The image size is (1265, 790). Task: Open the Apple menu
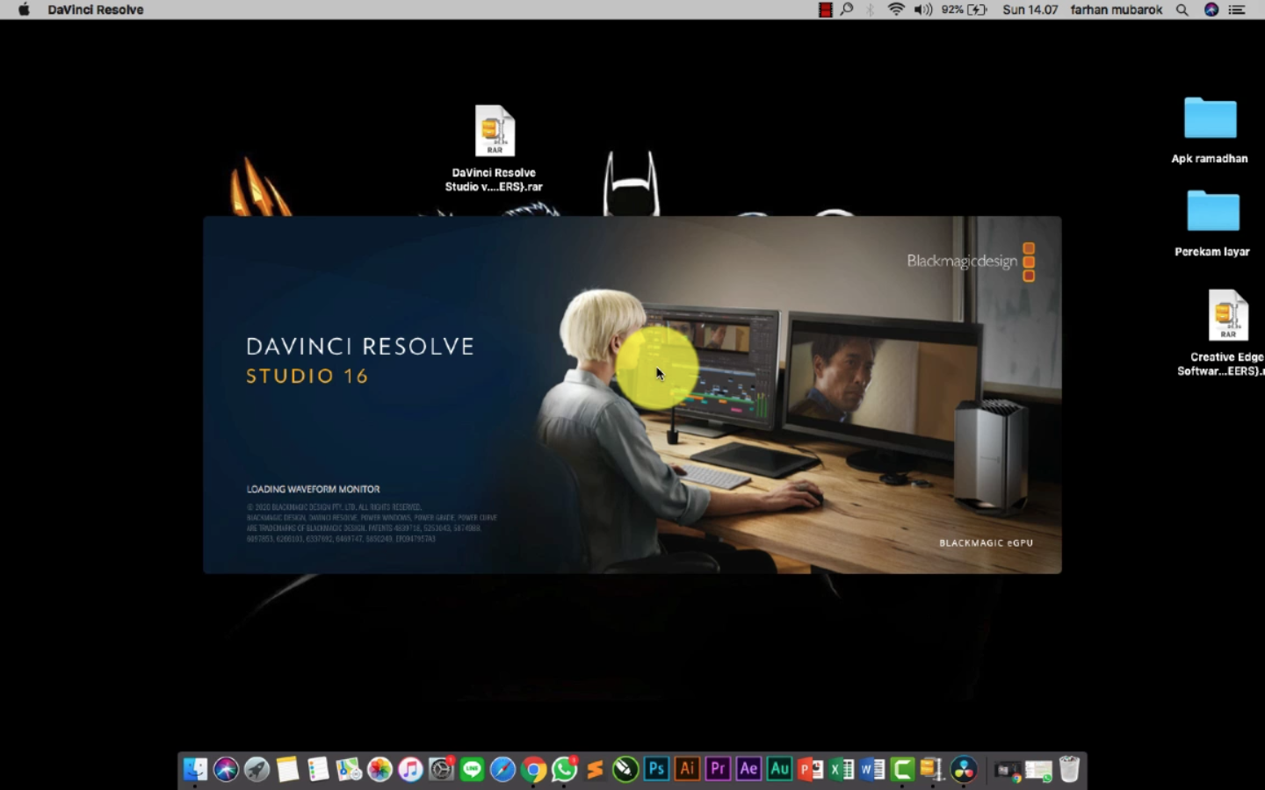(24, 10)
